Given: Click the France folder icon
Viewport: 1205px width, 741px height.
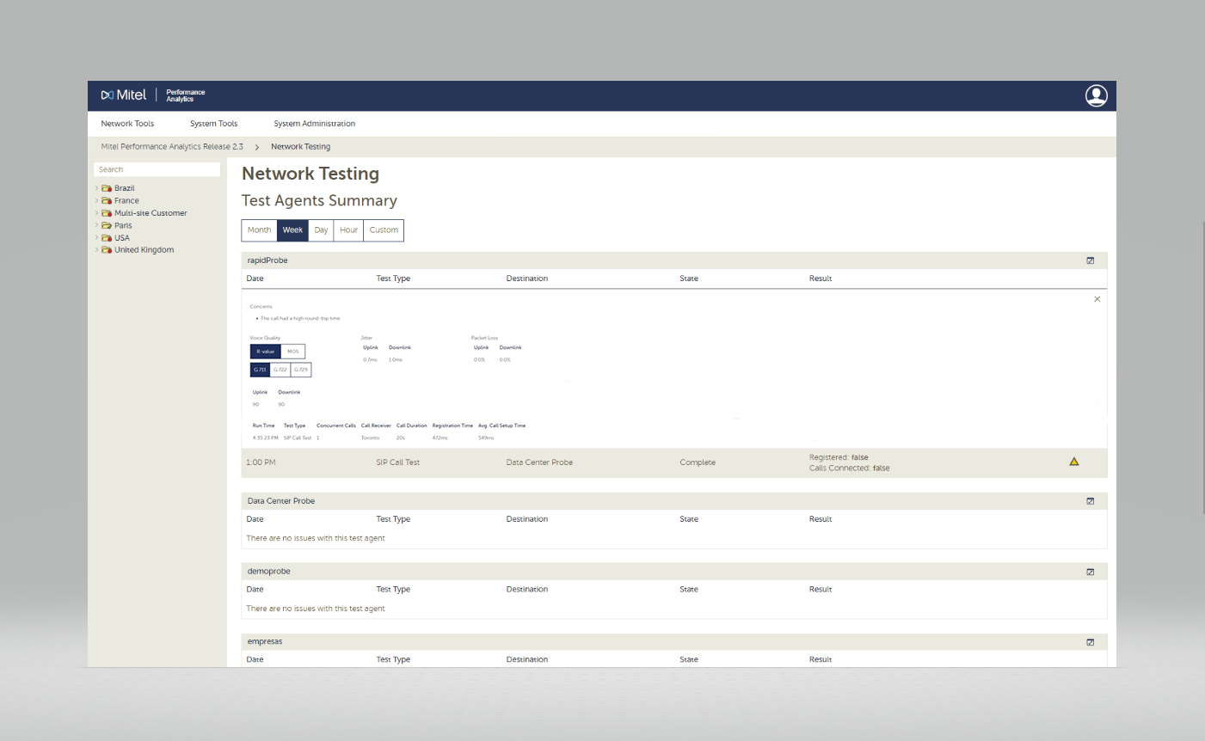Looking at the screenshot, I should (107, 200).
